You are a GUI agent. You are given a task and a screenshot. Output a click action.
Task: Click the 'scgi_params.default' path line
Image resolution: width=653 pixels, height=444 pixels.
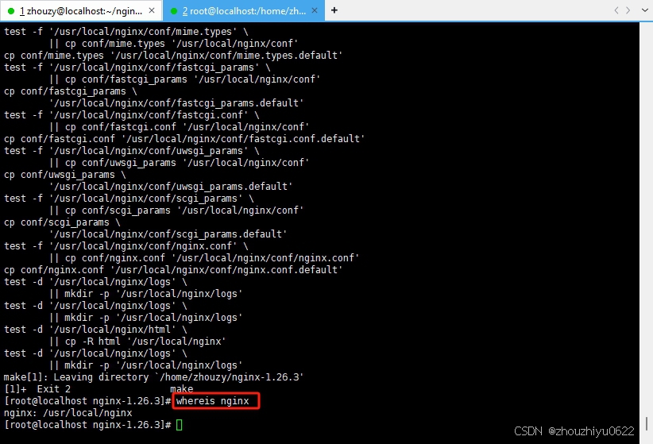pos(168,234)
